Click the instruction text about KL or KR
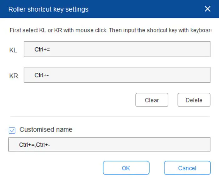Viewport: 219px width, 184px height. tap(109, 31)
